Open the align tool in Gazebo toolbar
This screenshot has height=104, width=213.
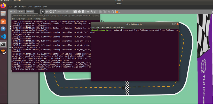click(109, 12)
